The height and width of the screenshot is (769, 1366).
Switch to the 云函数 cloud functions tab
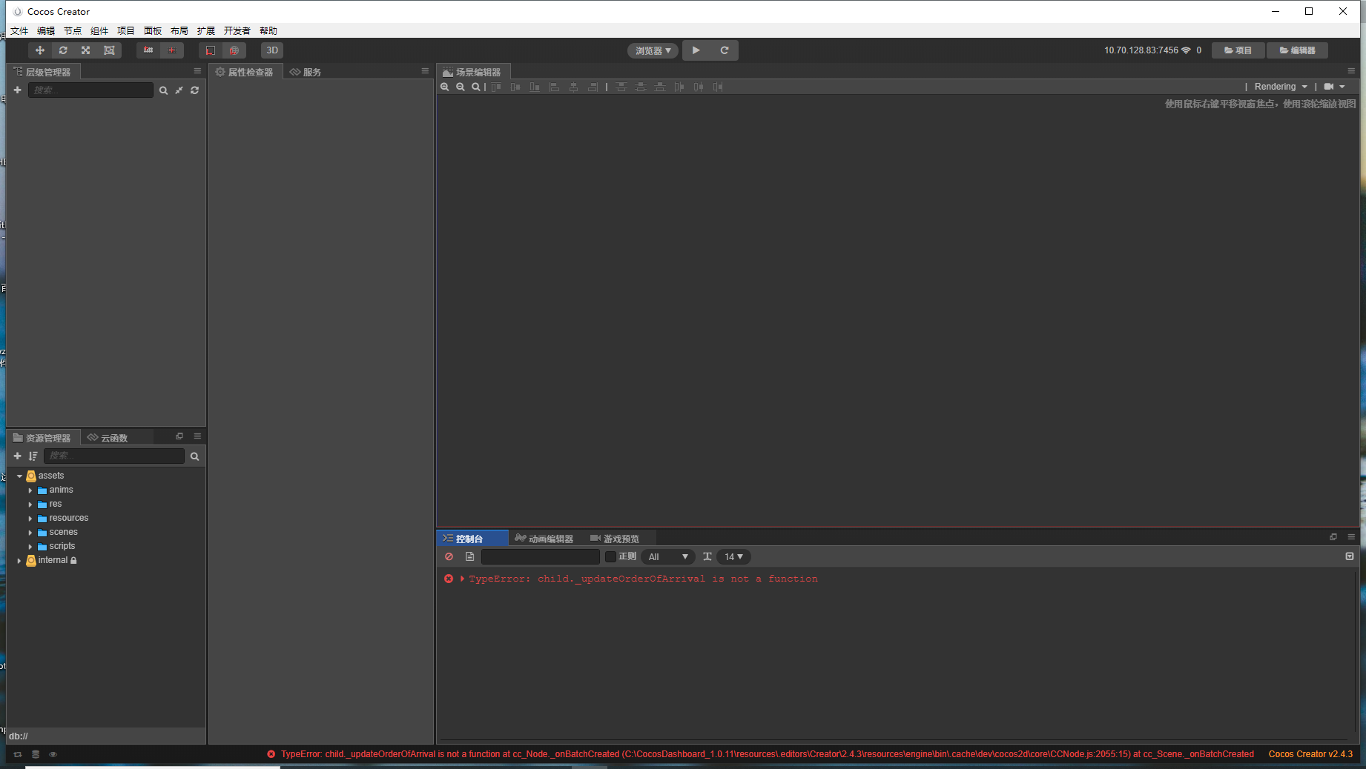[x=108, y=438]
